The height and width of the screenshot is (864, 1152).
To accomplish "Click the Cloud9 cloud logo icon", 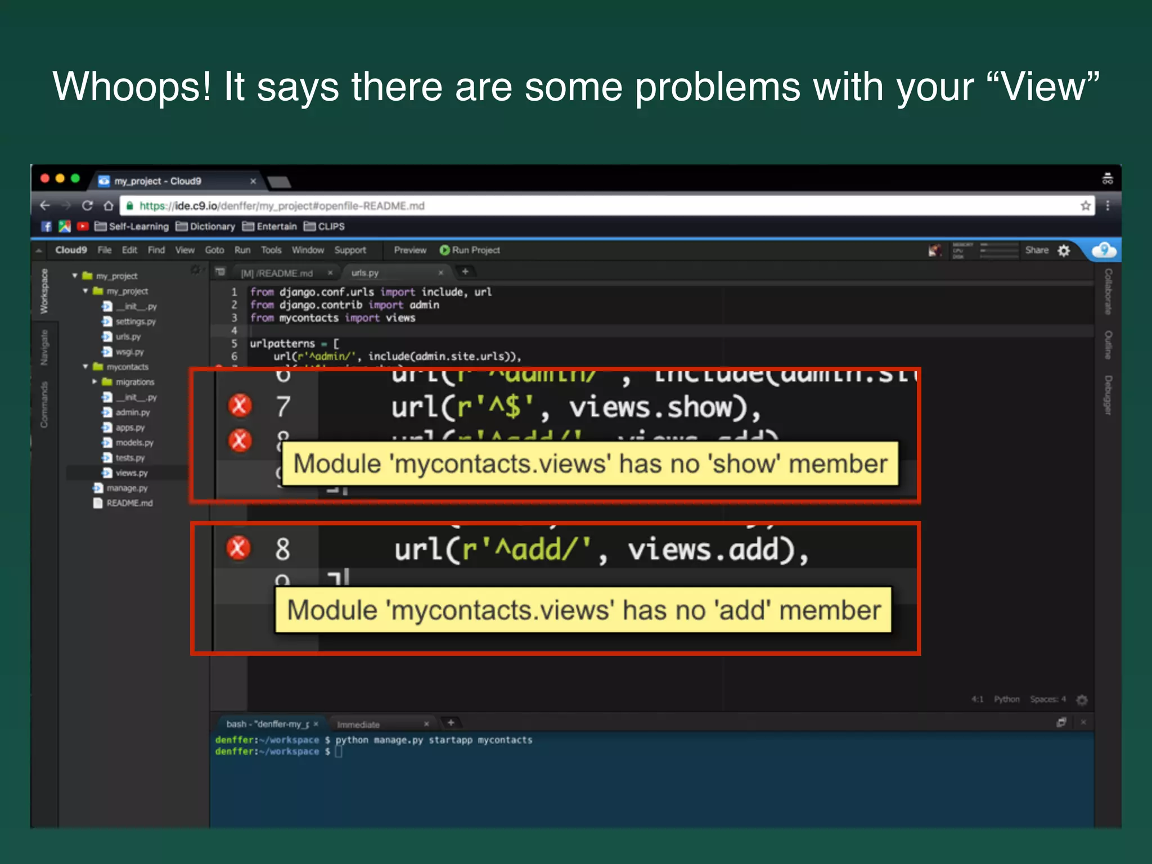I will click(x=1104, y=250).
